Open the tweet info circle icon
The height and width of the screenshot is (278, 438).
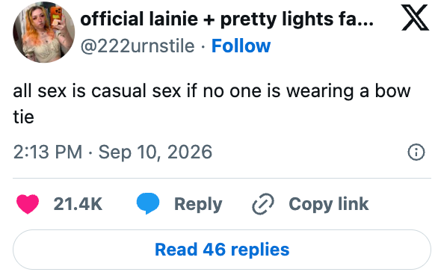[416, 152]
